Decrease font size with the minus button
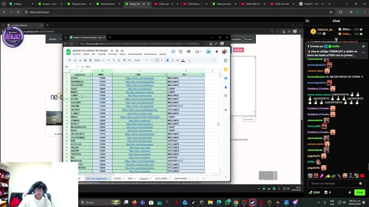369x207 pixels. click(152, 60)
